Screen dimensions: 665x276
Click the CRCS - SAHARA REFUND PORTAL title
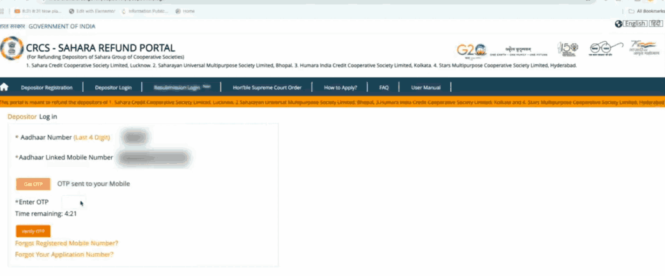[x=100, y=48]
